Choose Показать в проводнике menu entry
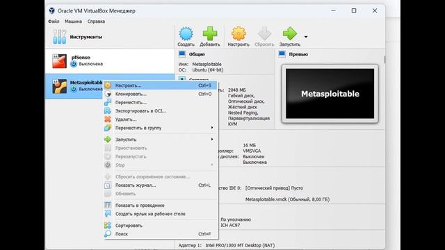The height and width of the screenshot is (250, 445). (x=161, y=206)
